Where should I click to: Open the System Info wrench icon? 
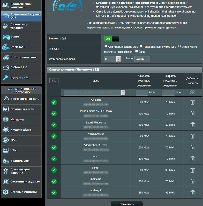pyautogui.click(x=6, y=78)
